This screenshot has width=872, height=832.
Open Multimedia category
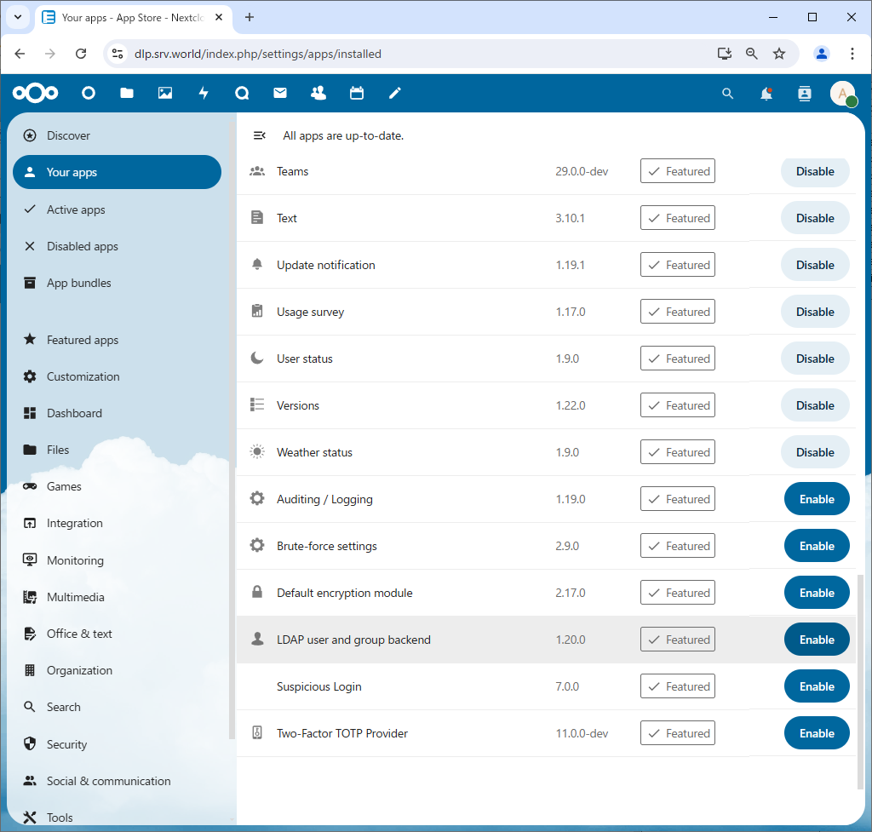[118, 597]
